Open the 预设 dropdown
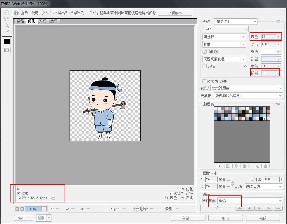The height and width of the screenshot is (224, 287). pos(235,22)
